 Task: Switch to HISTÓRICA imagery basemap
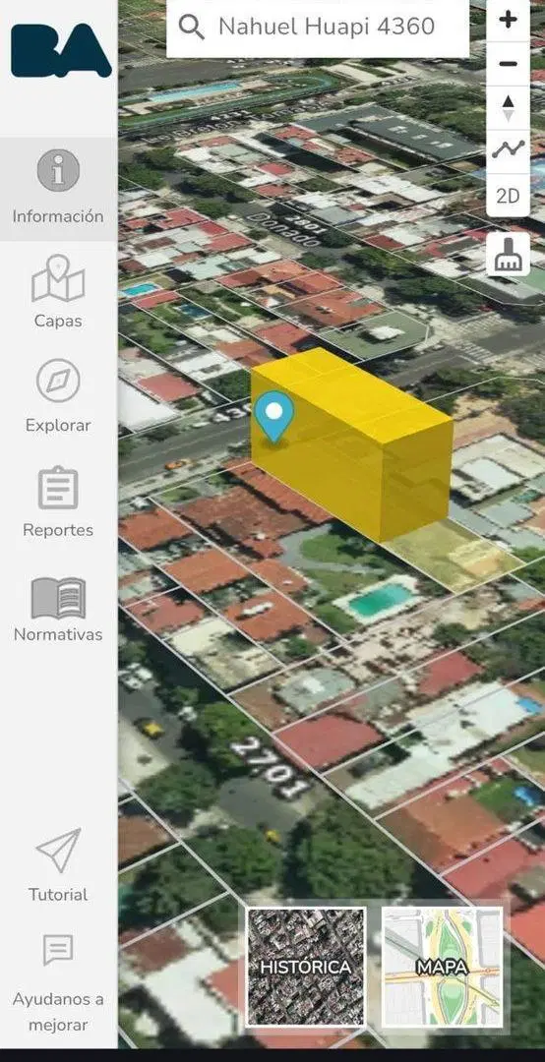[306, 968]
